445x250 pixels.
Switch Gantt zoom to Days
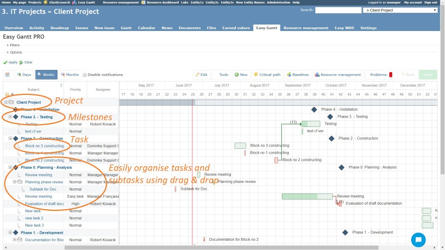(x=24, y=75)
